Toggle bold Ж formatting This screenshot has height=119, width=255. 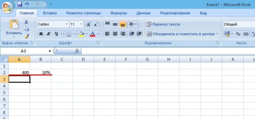[x=41, y=34]
